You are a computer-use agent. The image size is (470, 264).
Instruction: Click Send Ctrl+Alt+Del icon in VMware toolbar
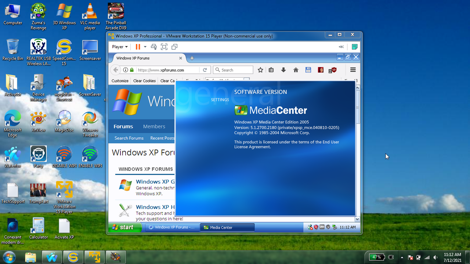(154, 47)
